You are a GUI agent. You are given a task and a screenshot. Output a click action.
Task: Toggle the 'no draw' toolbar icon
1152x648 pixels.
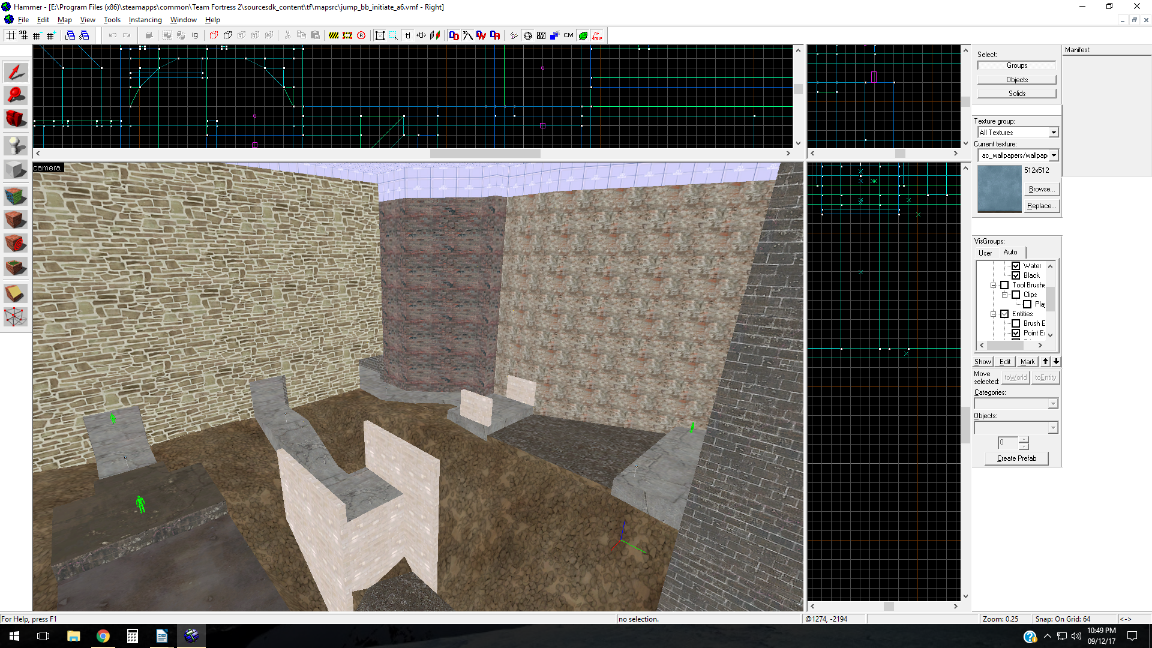coord(597,35)
